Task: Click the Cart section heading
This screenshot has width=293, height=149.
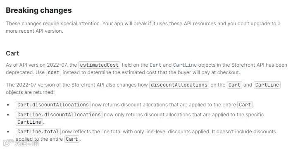Action: coord(12,53)
